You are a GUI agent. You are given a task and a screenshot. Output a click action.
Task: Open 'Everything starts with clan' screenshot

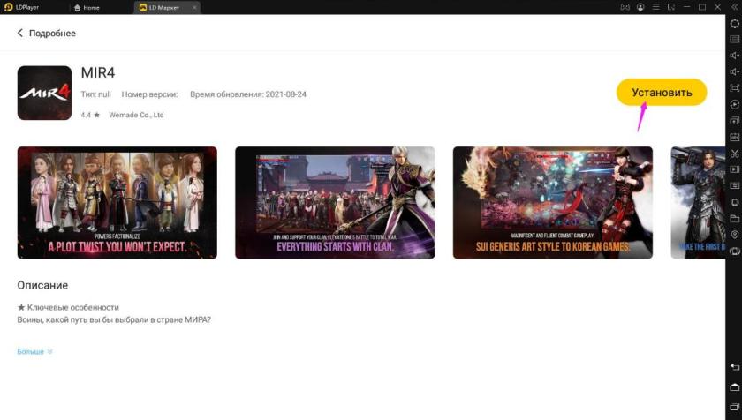[x=335, y=203]
